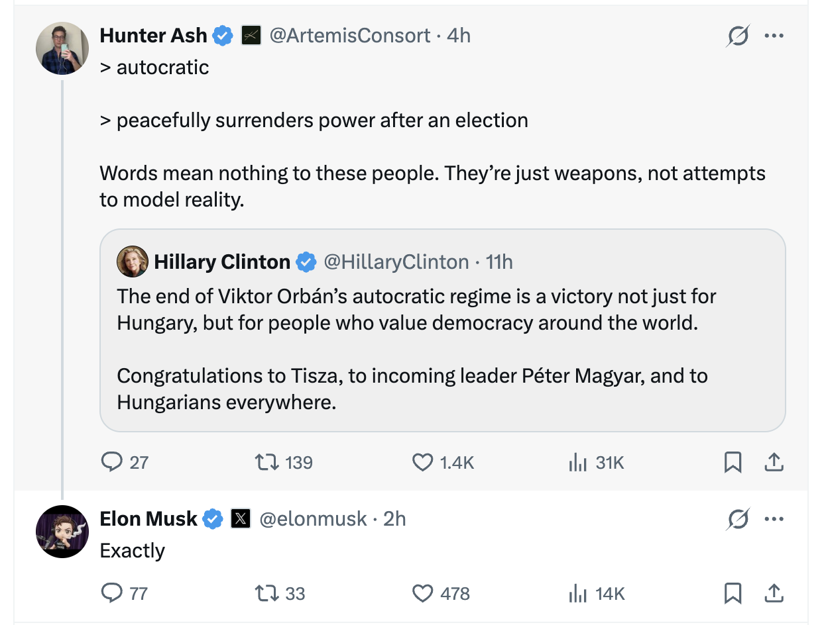Open Grok icon on Elon Musk's reply

point(737,520)
